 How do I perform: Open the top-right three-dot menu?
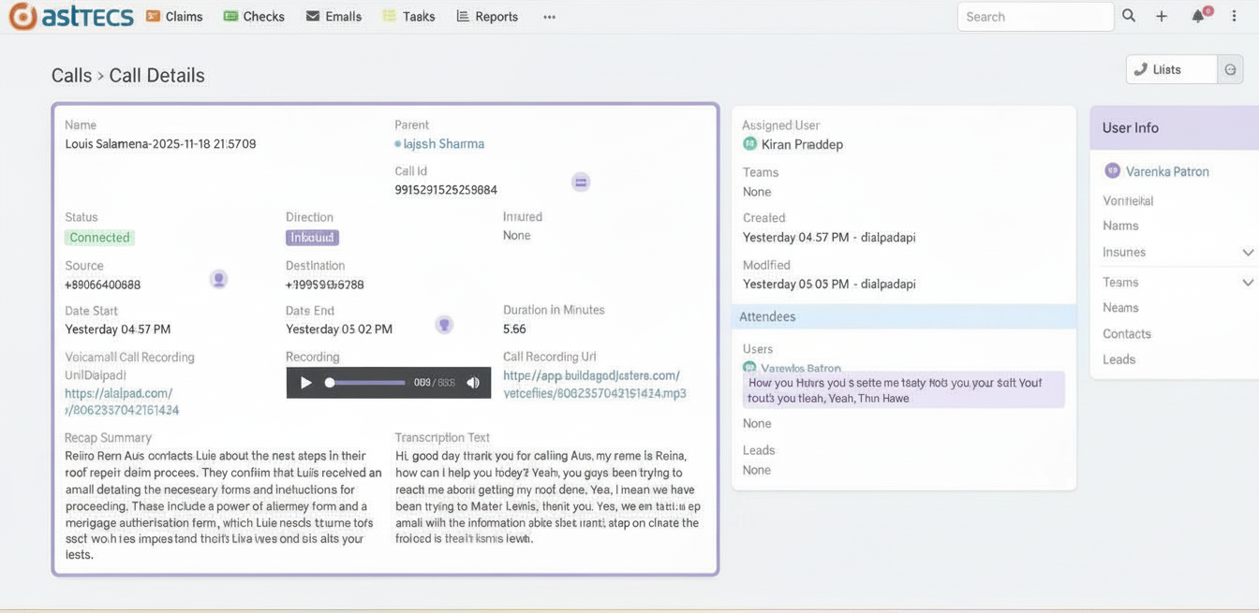[1236, 16]
